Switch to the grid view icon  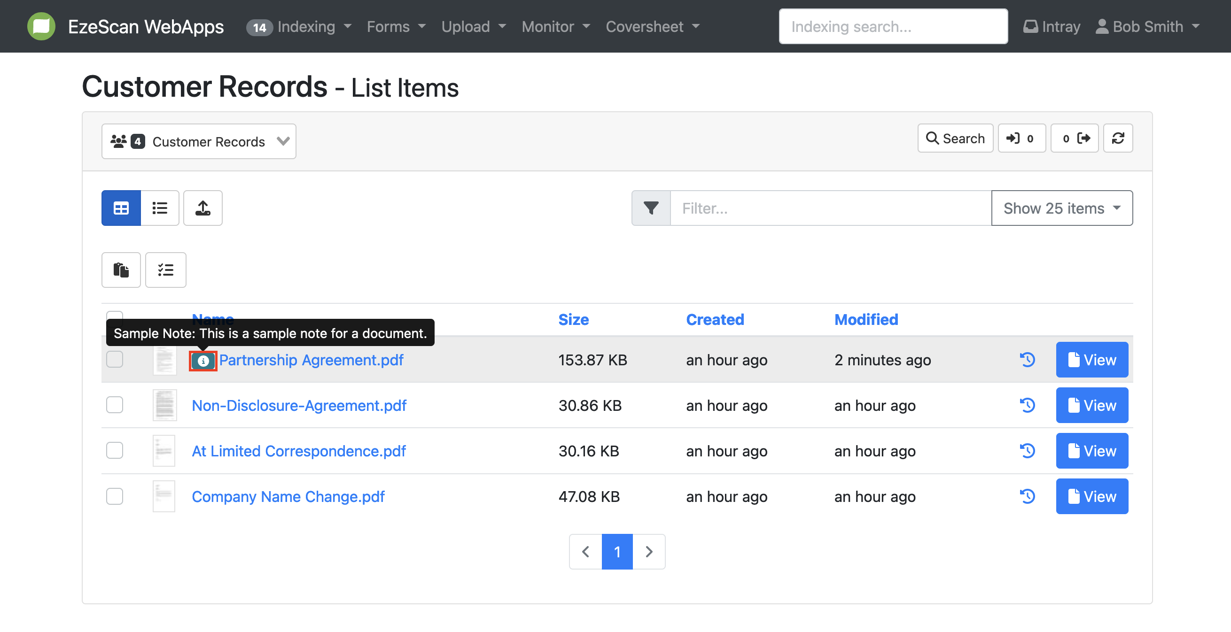(121, 208)
